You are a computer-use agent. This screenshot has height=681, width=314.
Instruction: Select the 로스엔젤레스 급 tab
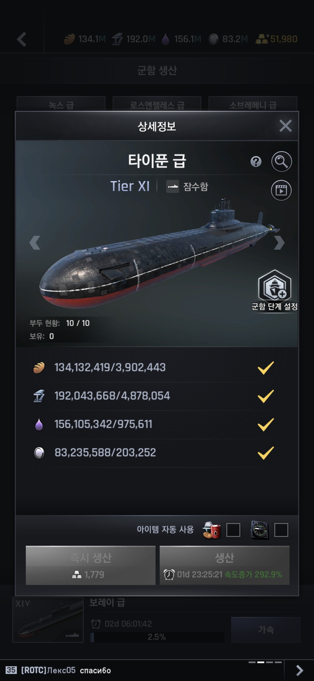tap(157, 104)
